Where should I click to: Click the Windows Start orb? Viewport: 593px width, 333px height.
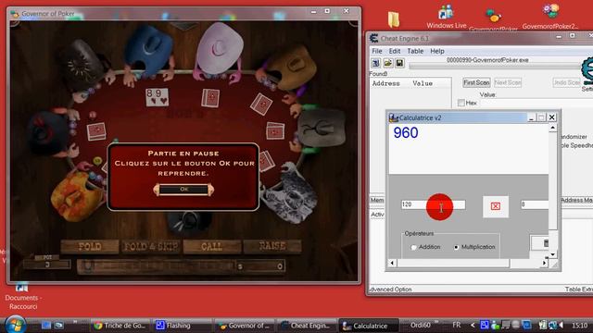pos(15,325)
